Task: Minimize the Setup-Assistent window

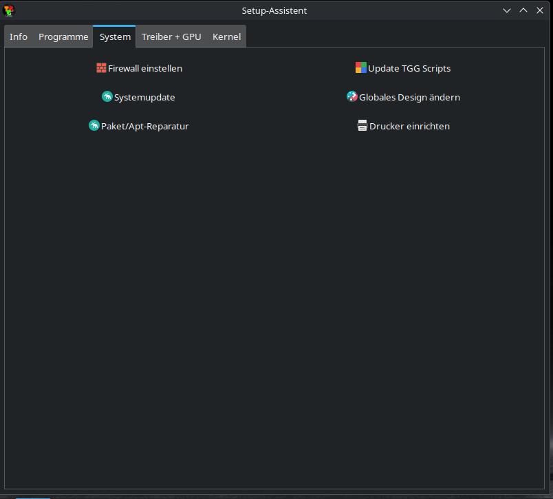Action: click(x=507, y=10)
